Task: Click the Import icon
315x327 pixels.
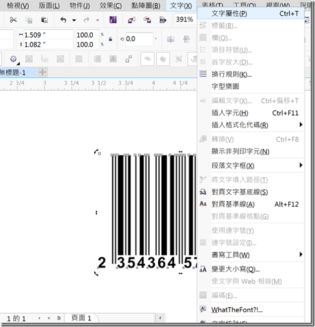Action: (x=131, y=20)
